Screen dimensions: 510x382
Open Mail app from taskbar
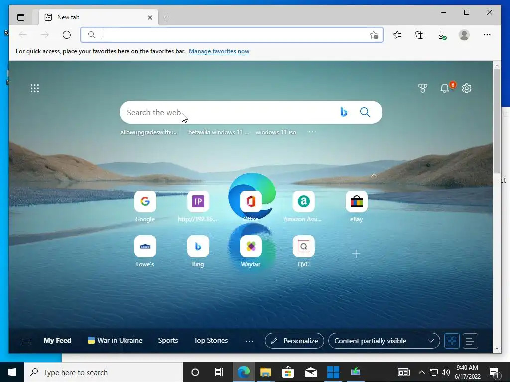pyautogui.click(x=311, y=372)
